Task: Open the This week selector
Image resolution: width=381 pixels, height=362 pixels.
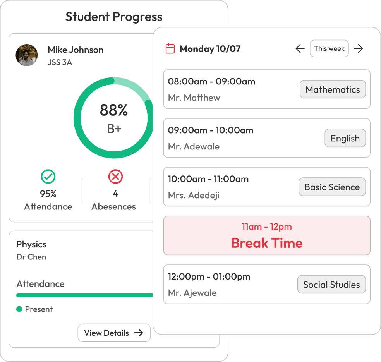Action: click(329, 49)
